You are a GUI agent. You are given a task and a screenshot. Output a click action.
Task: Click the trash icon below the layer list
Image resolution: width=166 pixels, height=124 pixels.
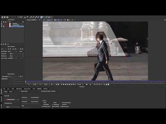point(5,44)
